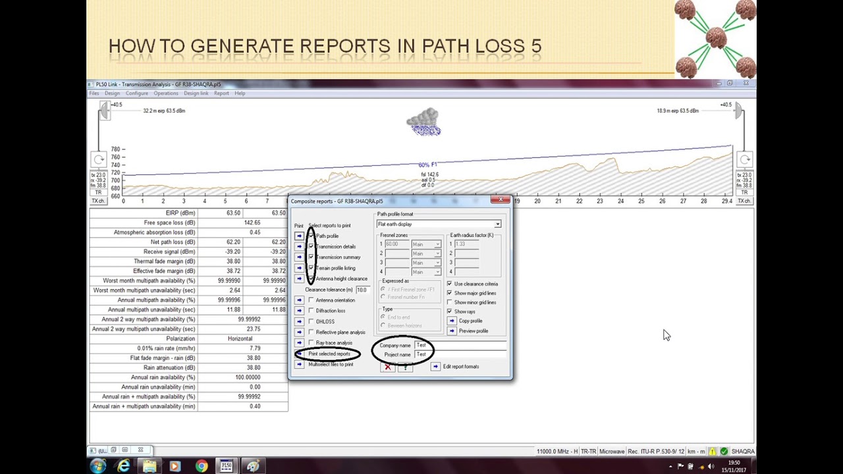Toggle the Terrain profile listing checkbox
This screenshot has width=843, height=474.
312,268
